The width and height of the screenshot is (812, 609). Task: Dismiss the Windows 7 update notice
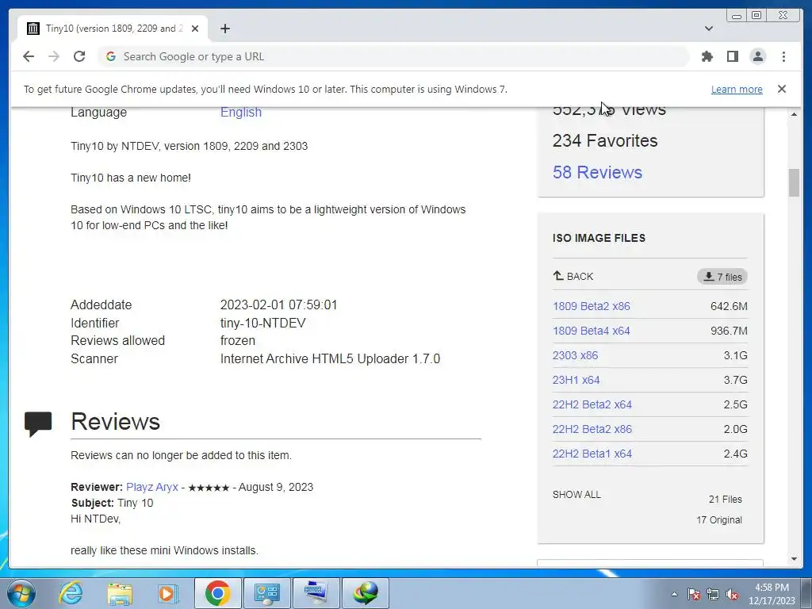tap(781, 89)
